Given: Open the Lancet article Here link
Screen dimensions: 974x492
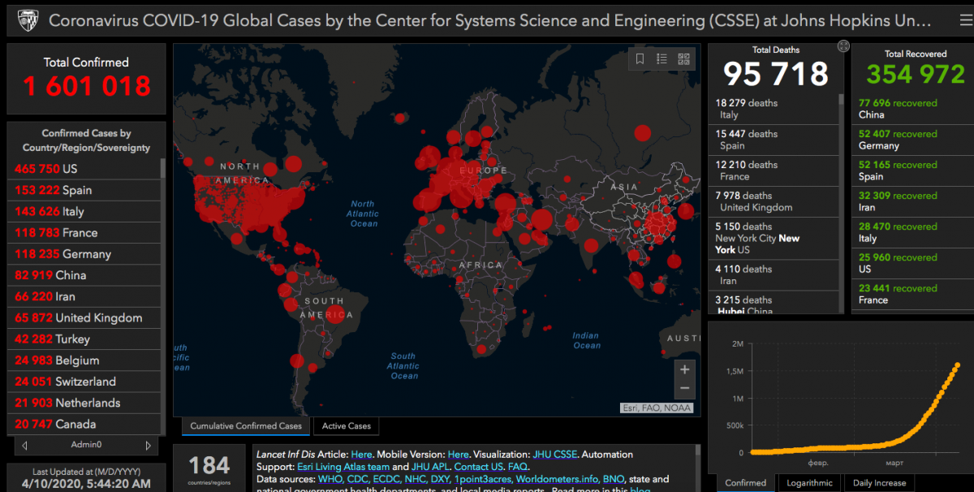Looking at the screenshot, I should (x=361, y=454).
